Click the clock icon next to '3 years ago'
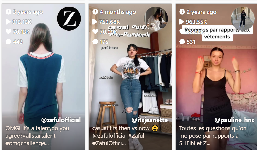Screen dimensions: 257x150 (8, 12)
